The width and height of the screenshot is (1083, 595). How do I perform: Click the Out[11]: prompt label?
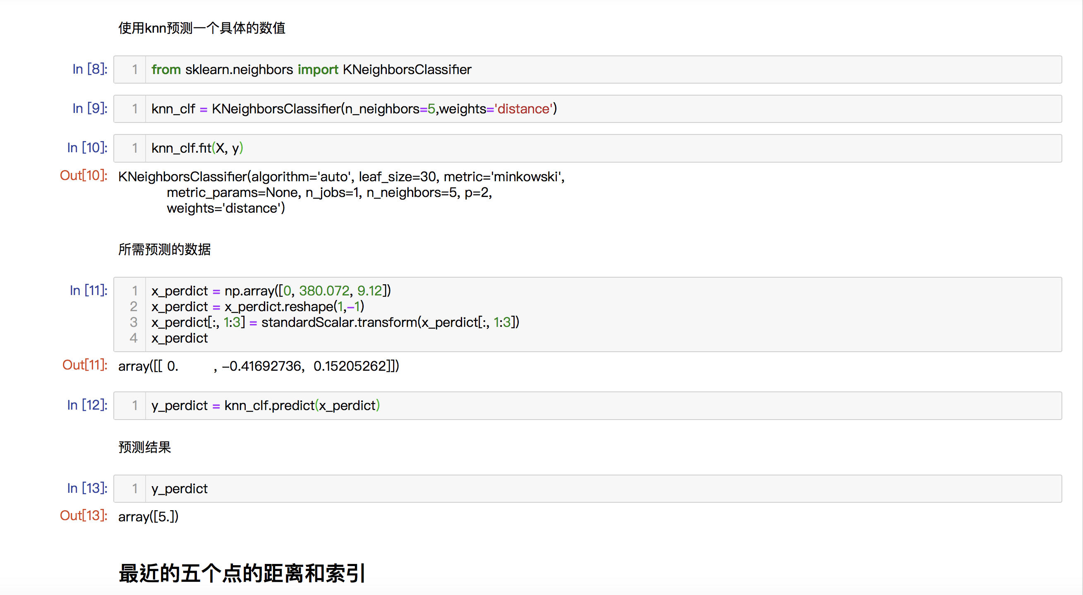pyautogui.click(x=85, y=365)
